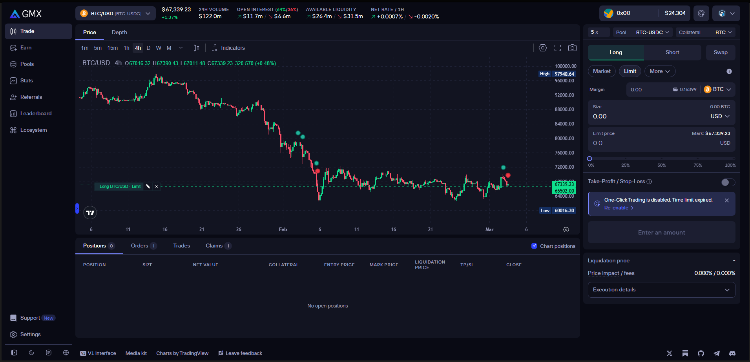Cancel the Long BTC/USD limit order on chart
750x362 pixels.
(157, 187)
